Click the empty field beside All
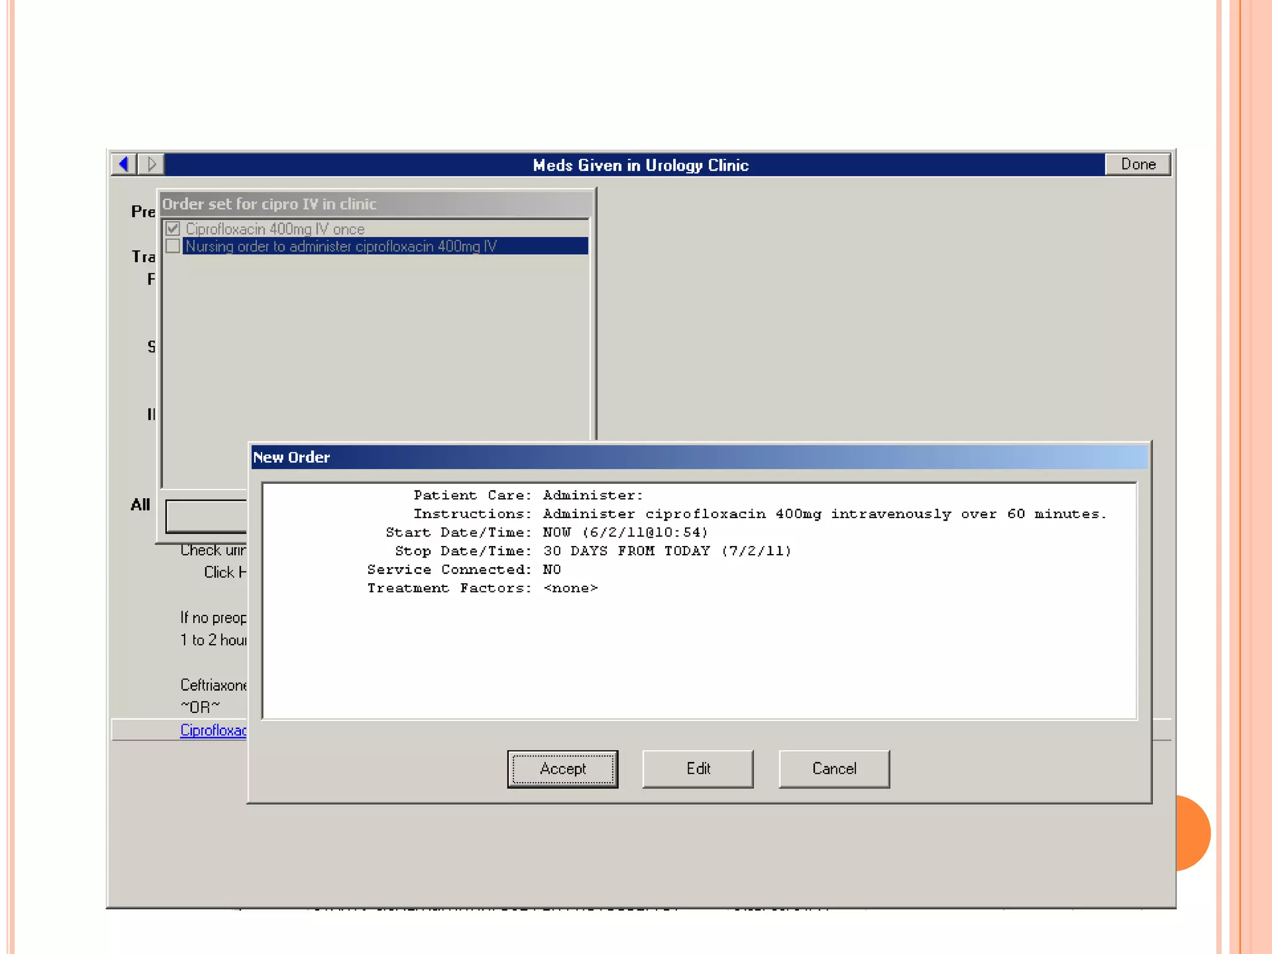This screenshot has width=1272, height=954. pos(206,516)
